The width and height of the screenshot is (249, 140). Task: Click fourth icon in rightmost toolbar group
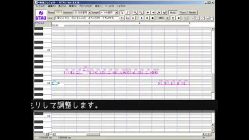click(207, 18)
